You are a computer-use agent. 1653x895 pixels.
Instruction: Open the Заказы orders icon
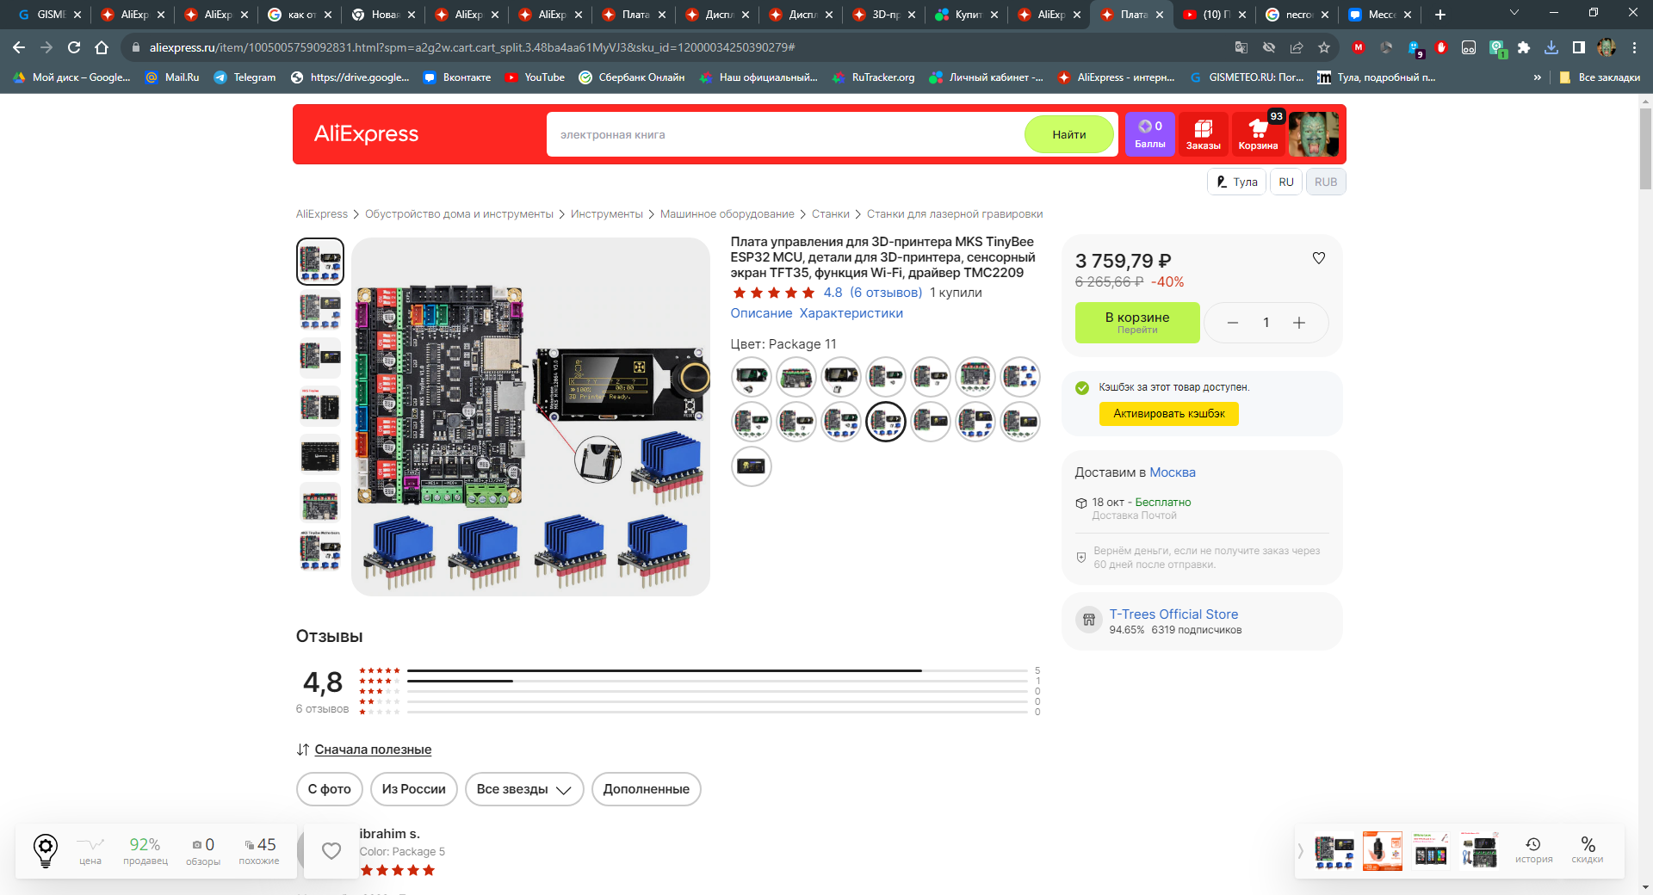(x=1204, y=134)
